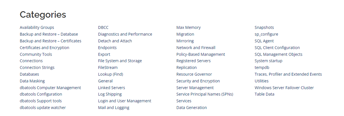
Task: Click Backup and Restore – Database link
Action: [49, 34]
